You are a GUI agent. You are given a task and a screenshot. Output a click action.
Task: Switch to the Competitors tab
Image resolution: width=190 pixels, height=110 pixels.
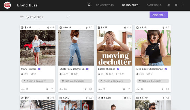[105, 5]
